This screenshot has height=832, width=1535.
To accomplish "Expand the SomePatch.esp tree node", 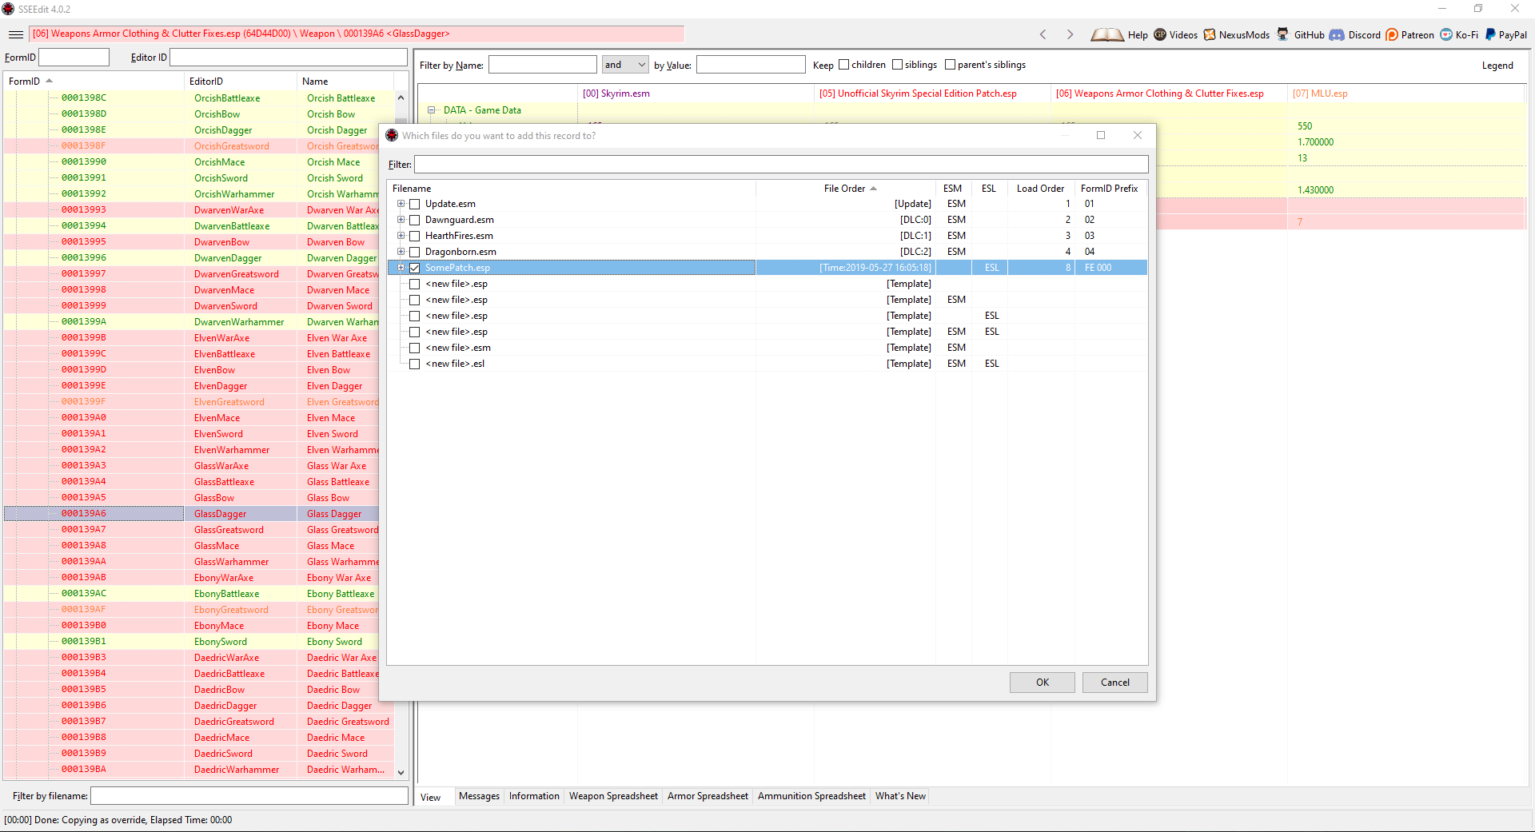I will tap(401, 268).
